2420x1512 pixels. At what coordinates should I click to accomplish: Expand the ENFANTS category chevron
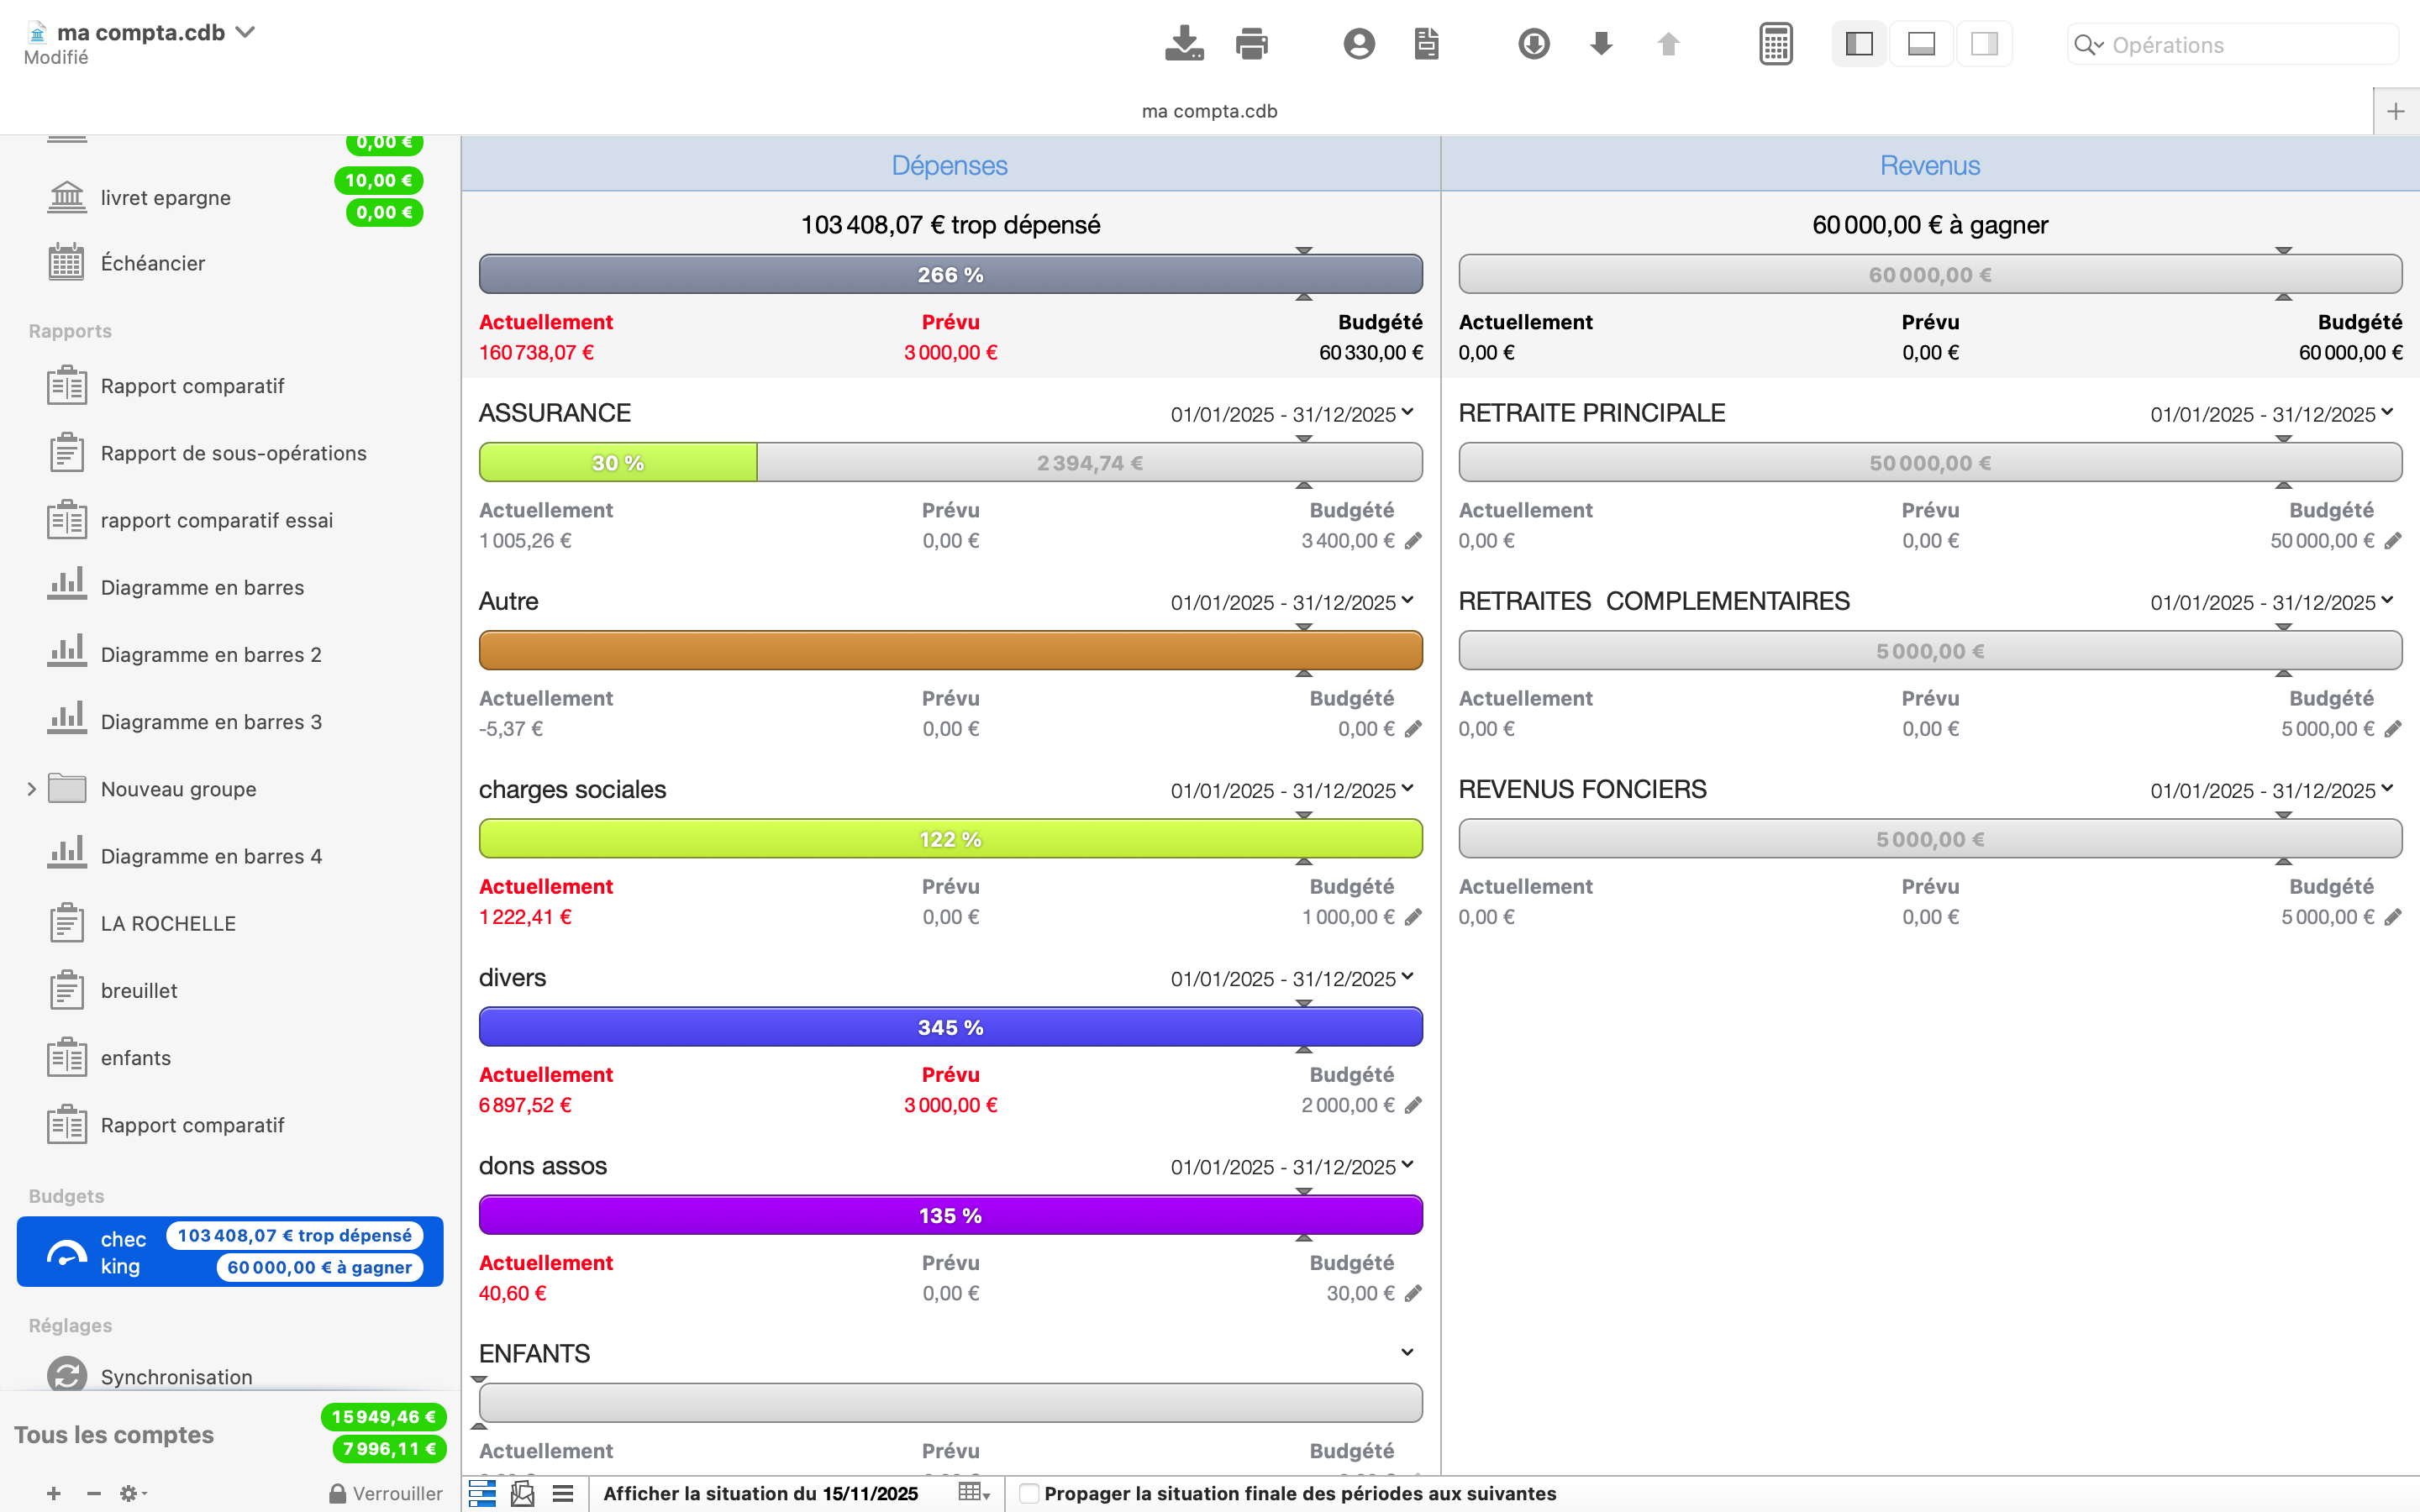point(1407,1352)
